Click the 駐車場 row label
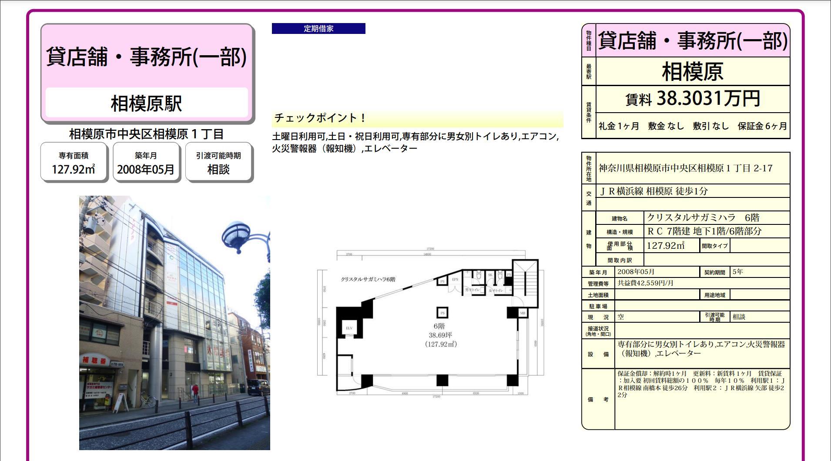The height and width of the screenshot is (461, 831). click(598, 306)
